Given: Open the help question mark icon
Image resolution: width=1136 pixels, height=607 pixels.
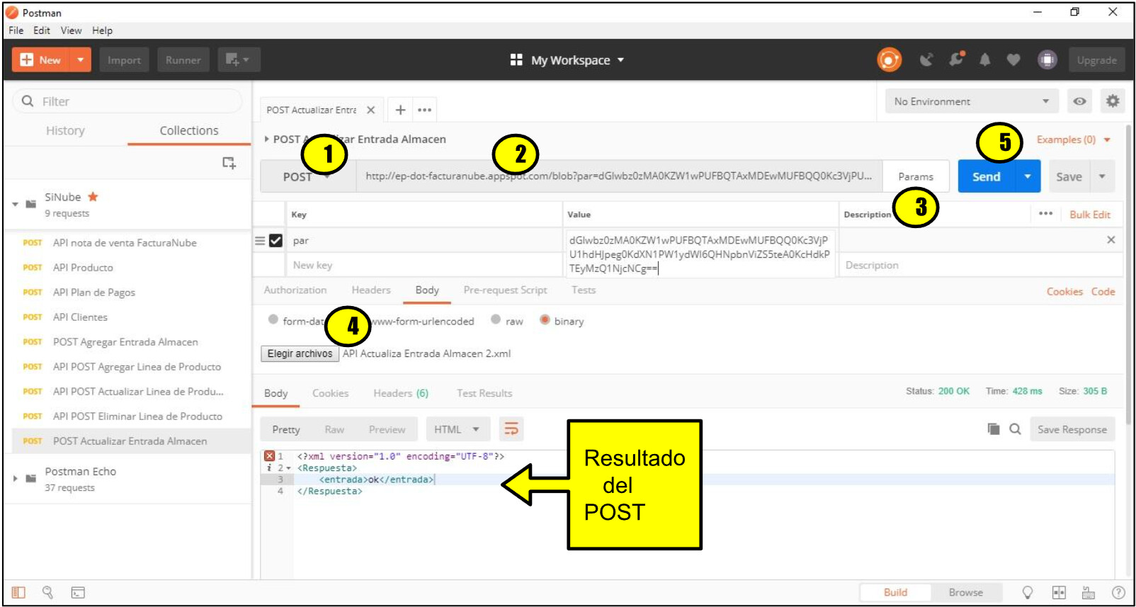Looking at the screenshot, I should [x=1118, y=592].
